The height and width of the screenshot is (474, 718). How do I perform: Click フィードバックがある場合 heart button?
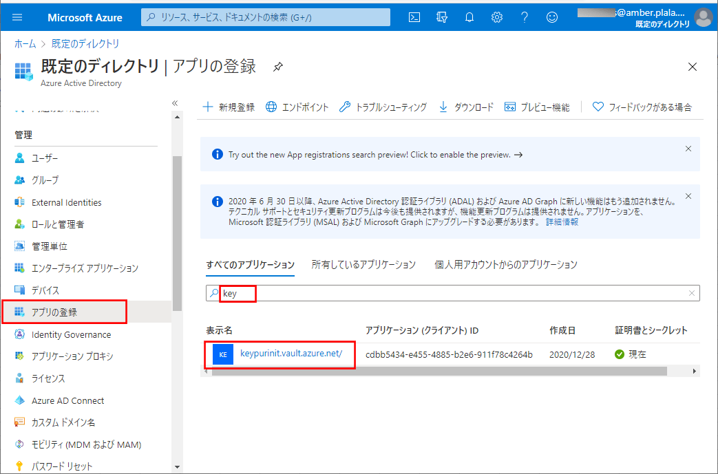click(x=642, y=107)
